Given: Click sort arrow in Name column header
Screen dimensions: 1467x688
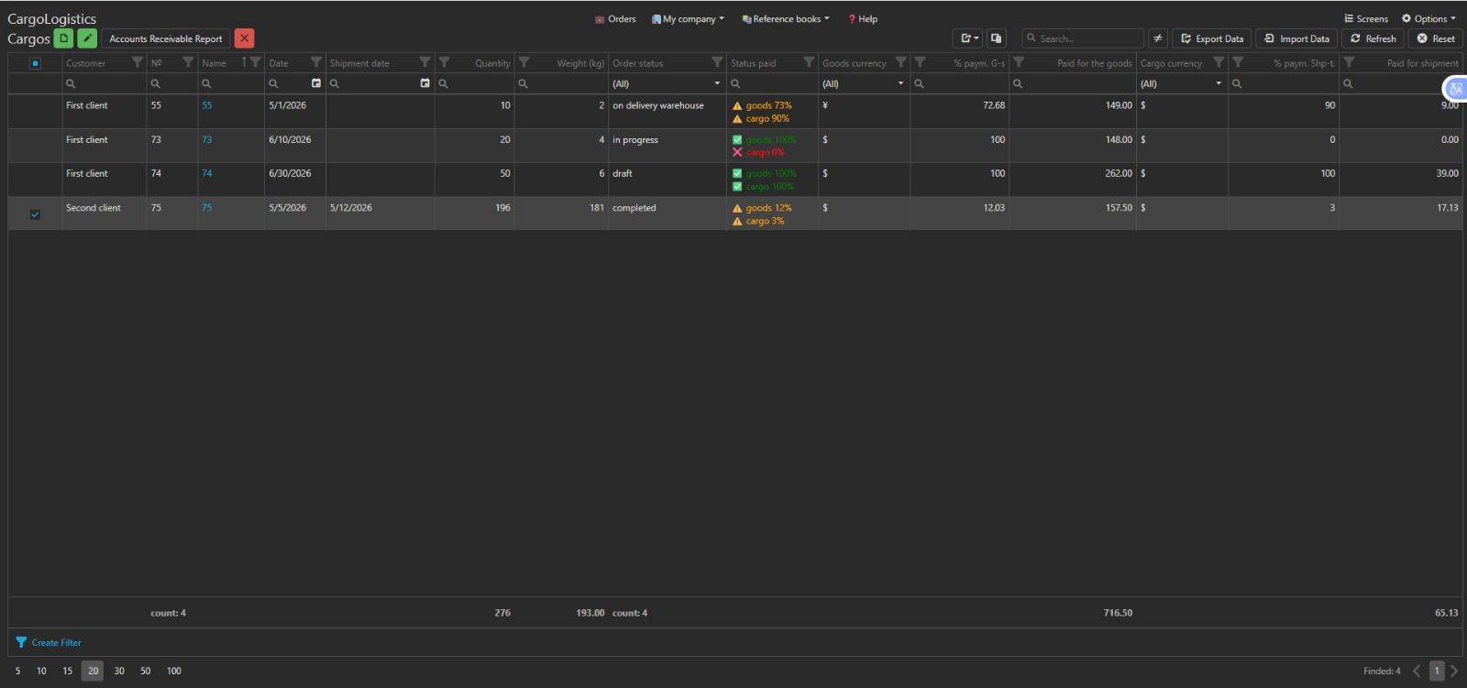Looking at the screenshot, I should pos(244,62).
